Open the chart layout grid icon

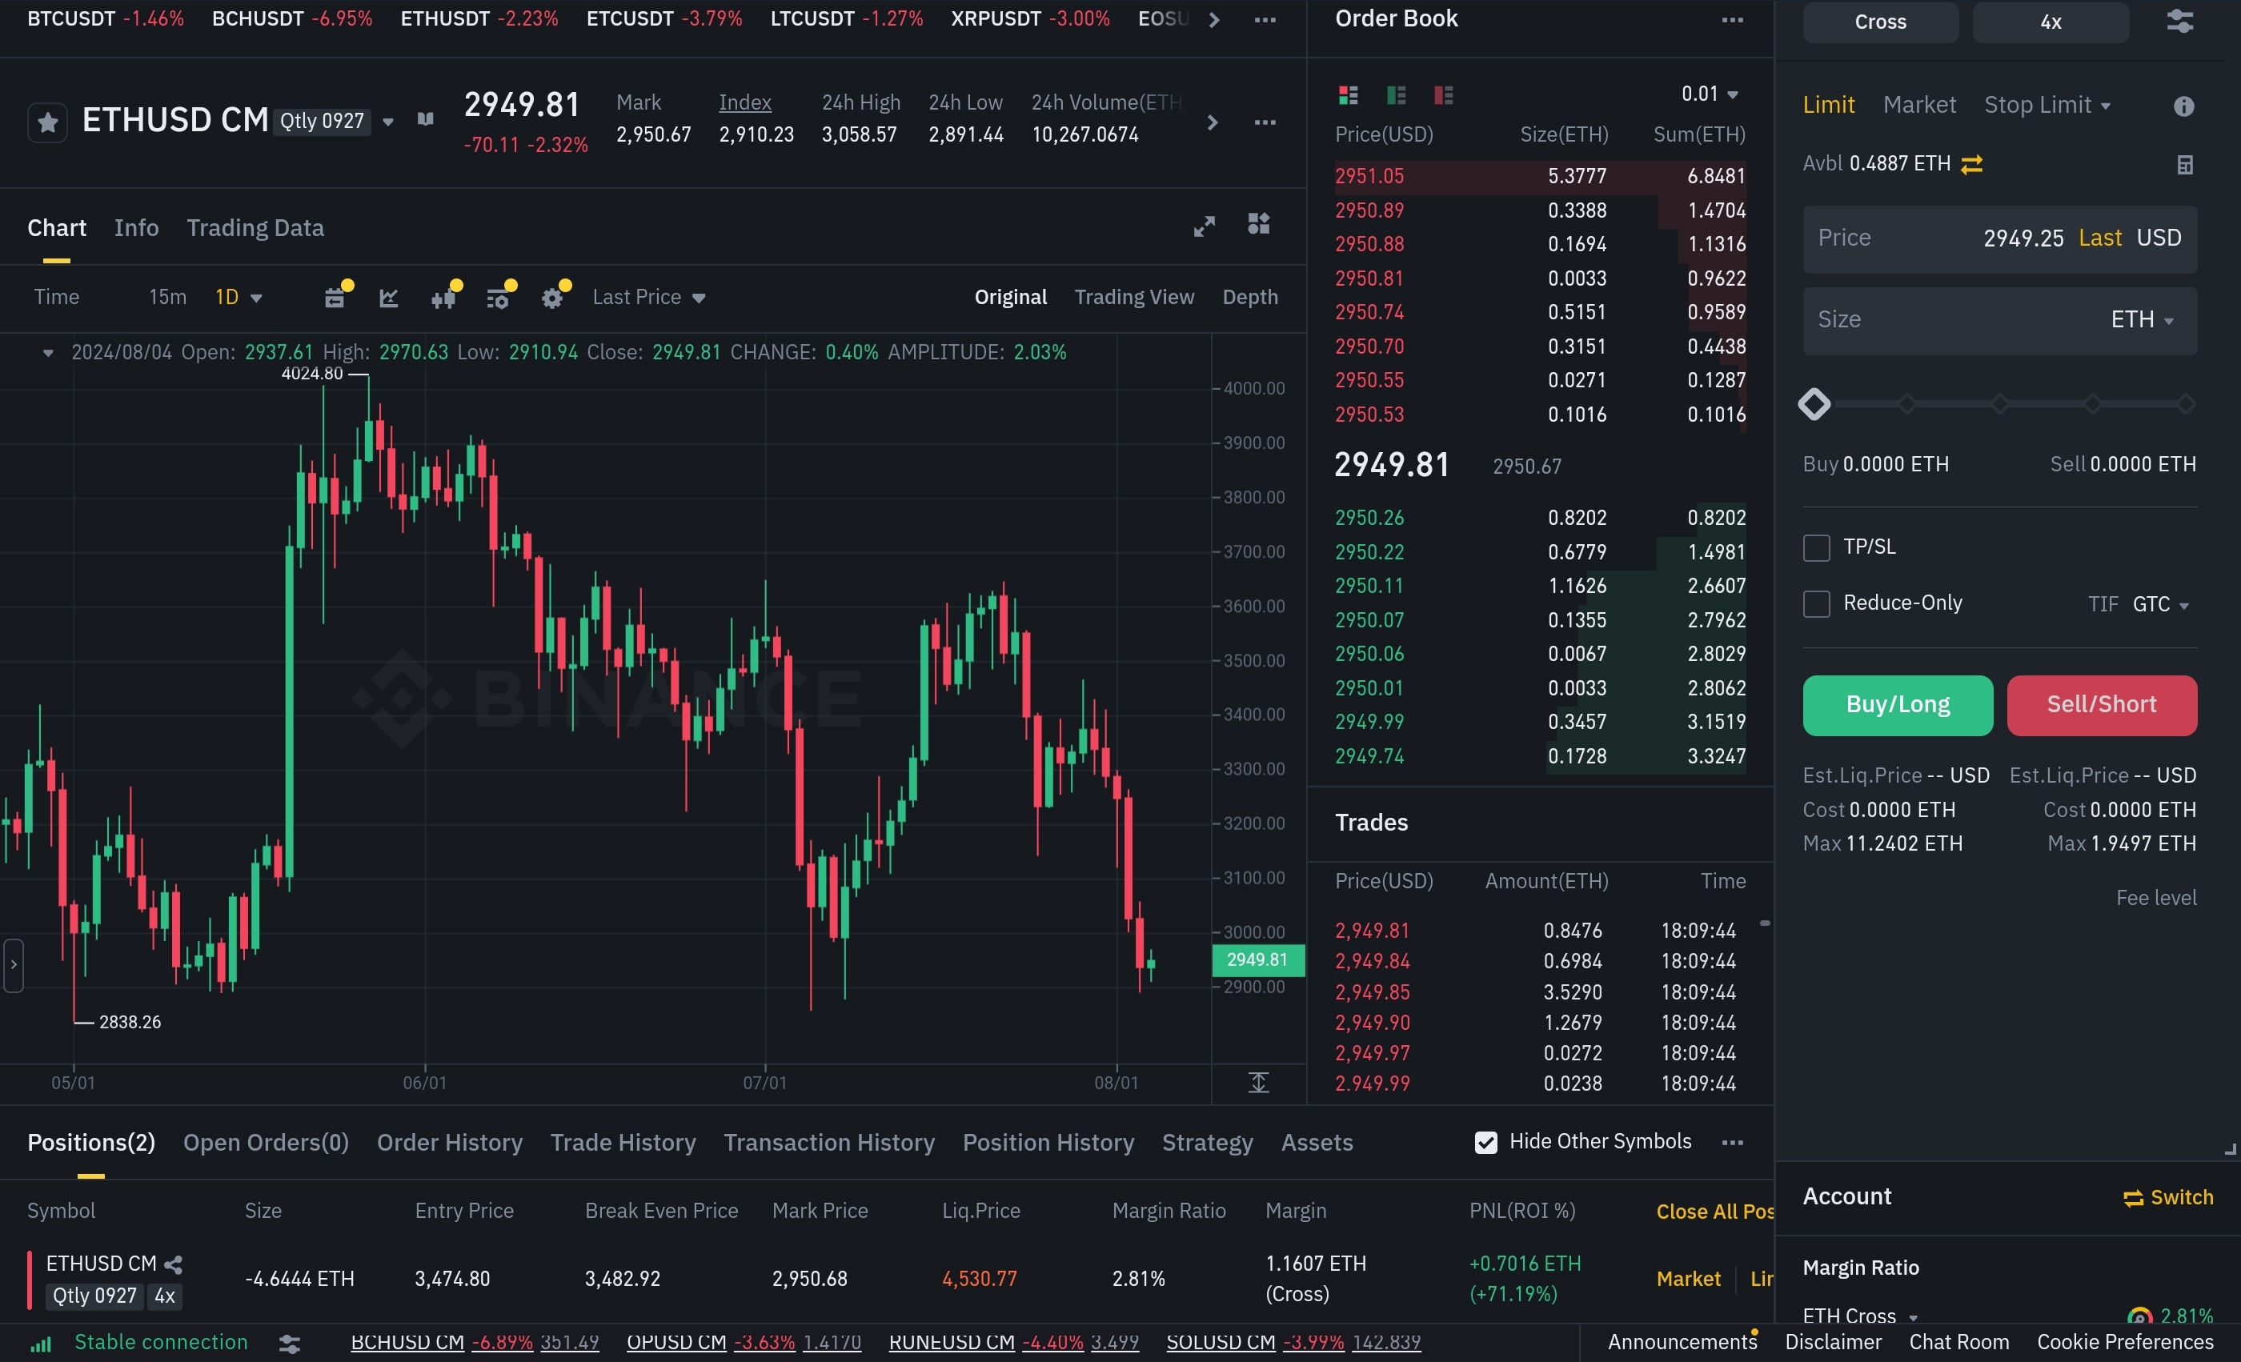[x=1259, y=224]
